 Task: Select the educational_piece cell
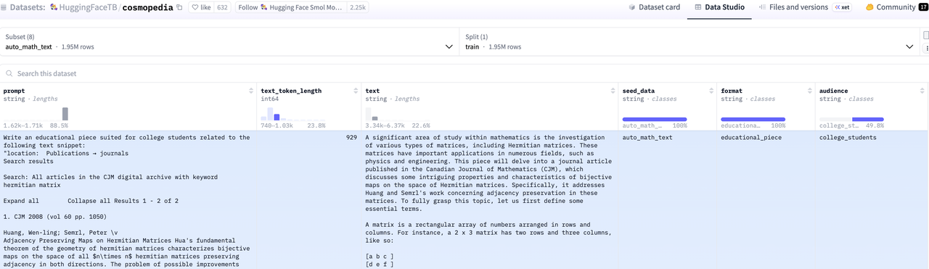pyautogui.click(x=766, y=200)
